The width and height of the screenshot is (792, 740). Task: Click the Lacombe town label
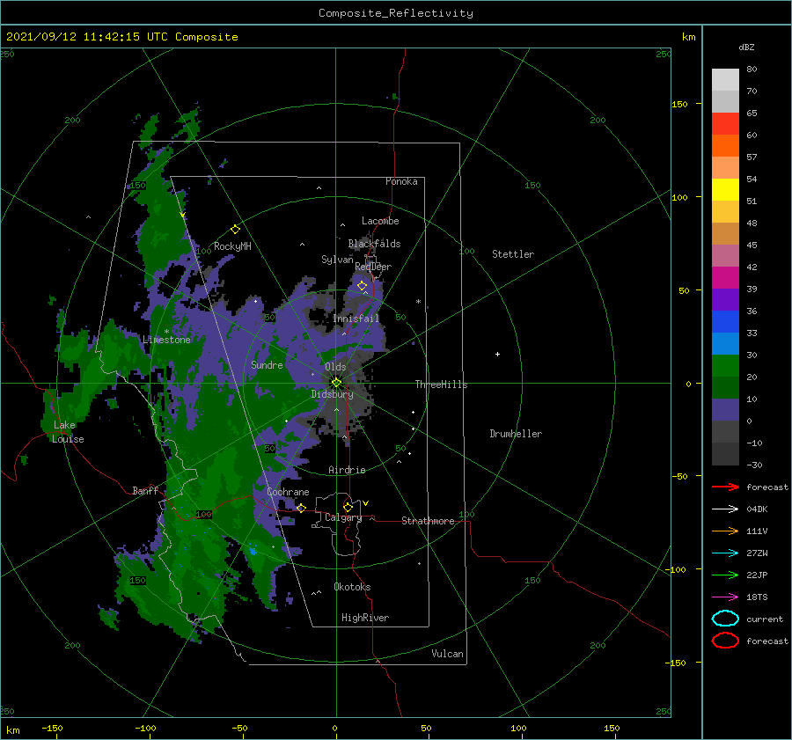[380, 221]
